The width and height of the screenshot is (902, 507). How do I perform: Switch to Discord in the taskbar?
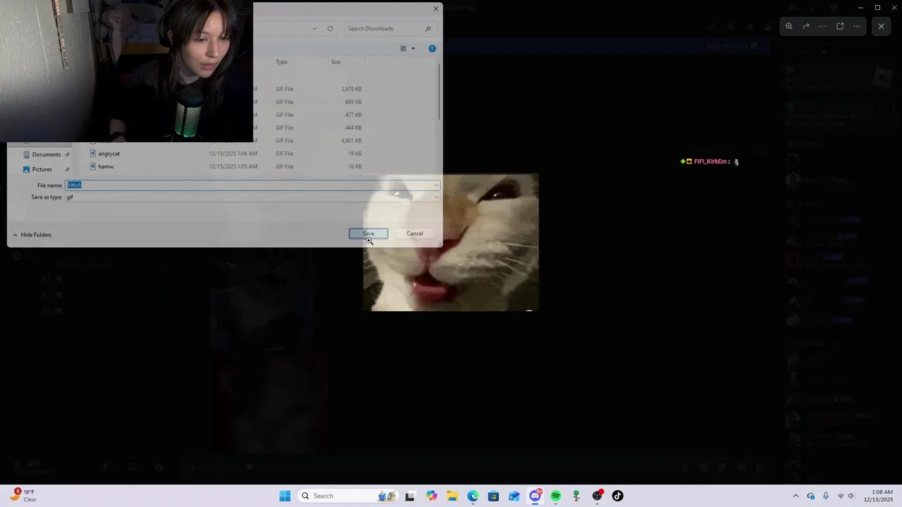point(535,496)
